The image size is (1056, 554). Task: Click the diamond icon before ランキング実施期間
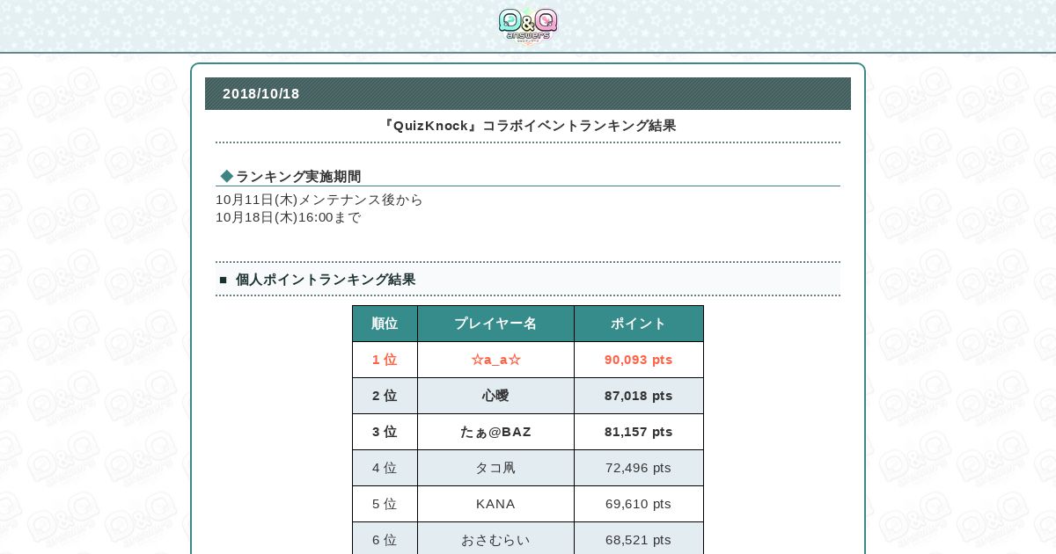pos(227,177)
